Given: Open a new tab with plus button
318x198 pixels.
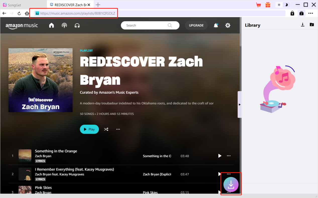Looking at the screenshot, I should pyautogui.click(x=98, y=5).
